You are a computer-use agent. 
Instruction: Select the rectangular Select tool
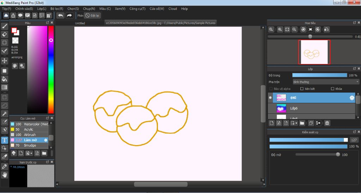coord(4,97)
